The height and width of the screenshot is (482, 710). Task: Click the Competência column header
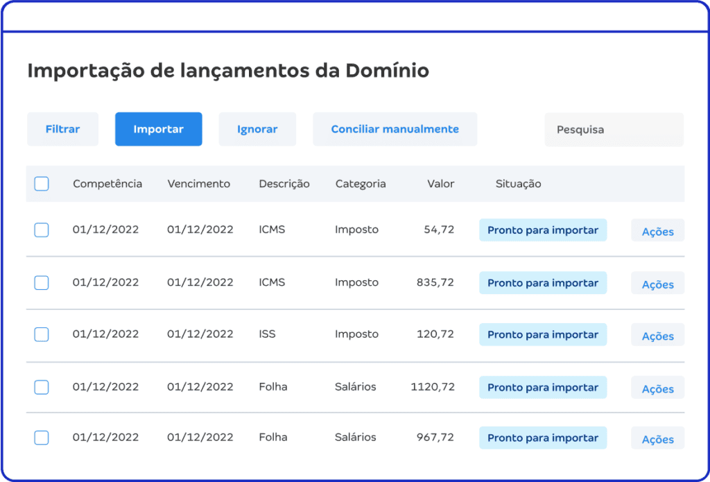coord(107,184)
